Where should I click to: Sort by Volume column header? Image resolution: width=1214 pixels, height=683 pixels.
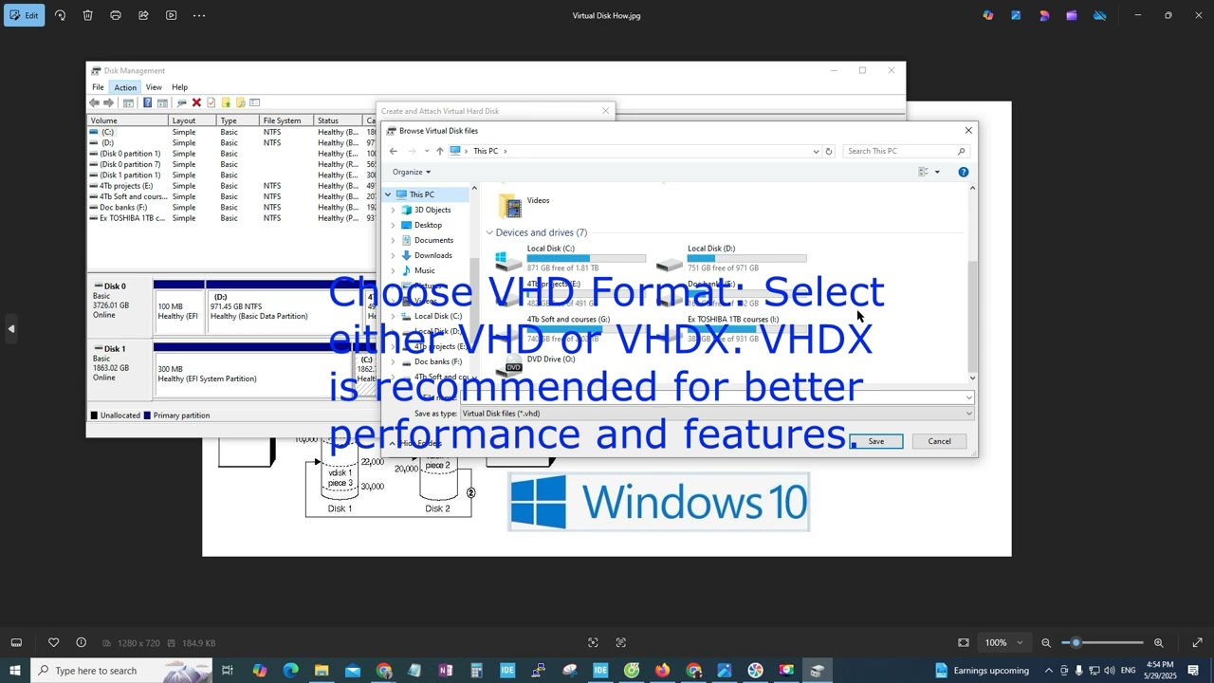128,120
